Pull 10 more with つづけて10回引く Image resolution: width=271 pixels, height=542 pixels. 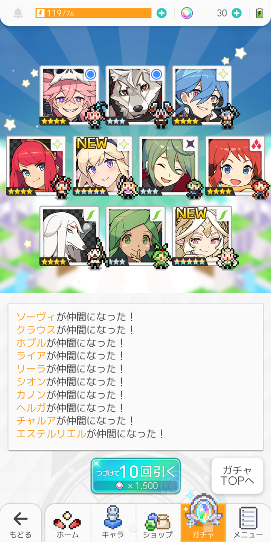coord(135,476)
